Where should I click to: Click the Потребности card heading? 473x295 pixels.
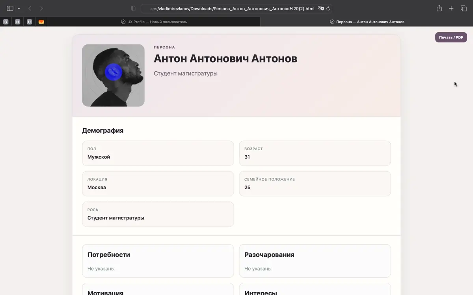point(109,255)
